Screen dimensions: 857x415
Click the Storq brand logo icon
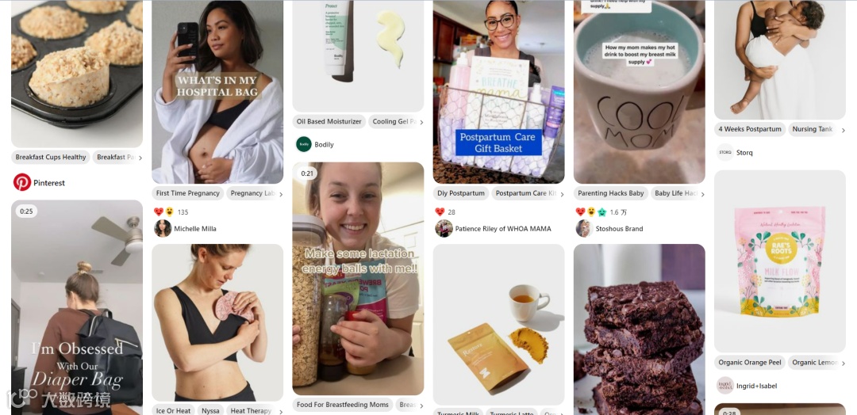tap(724, 153)
